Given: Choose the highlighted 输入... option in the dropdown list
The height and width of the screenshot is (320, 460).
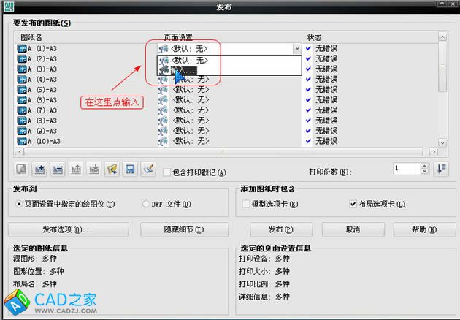Looking at the screenshot, I should (x=183, y=71).
